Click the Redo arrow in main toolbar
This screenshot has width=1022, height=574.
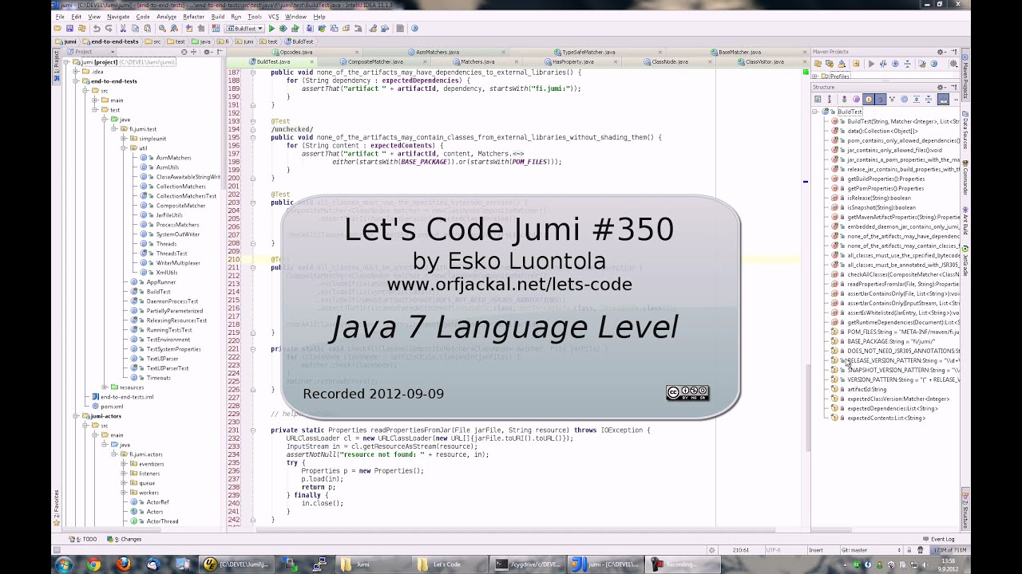coord(109,28)
